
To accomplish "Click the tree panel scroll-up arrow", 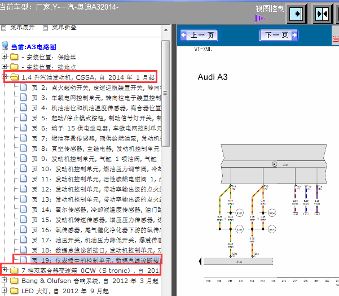I will pyautogui.click(x=166, y=30).
